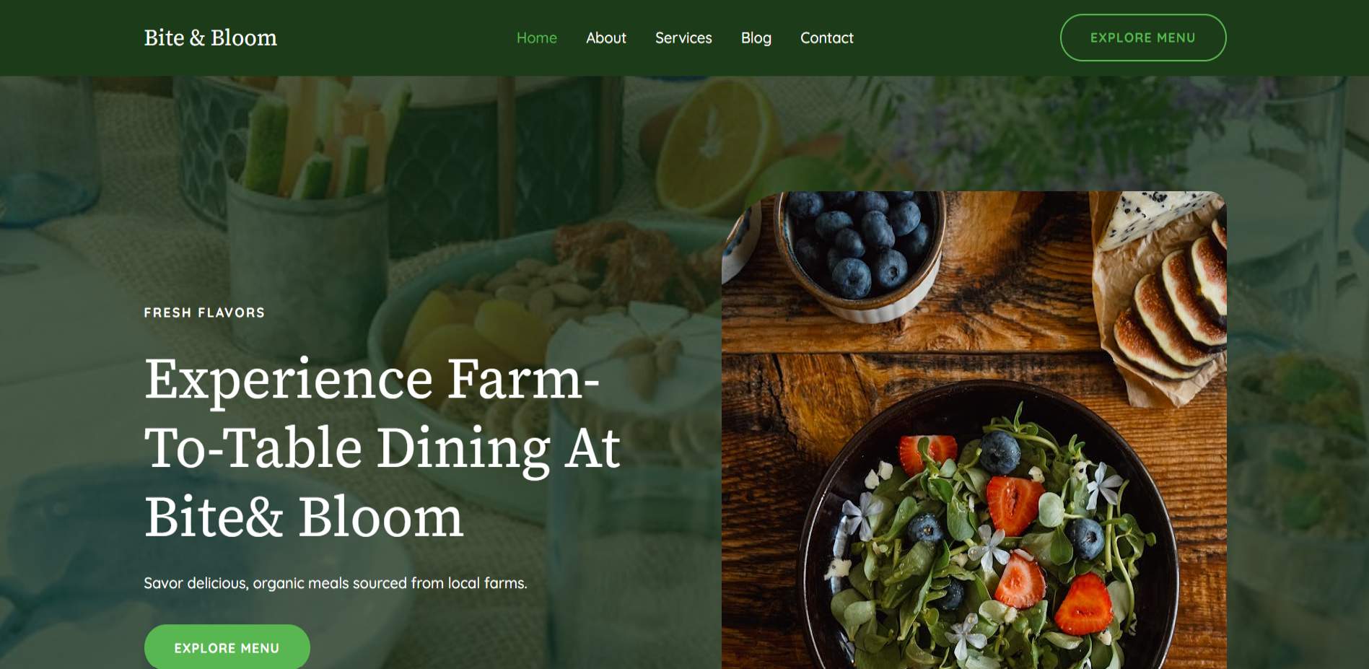
Task: Click the Experience Farm-To-Table Dining headline
Action: click(x=382, y=447)
